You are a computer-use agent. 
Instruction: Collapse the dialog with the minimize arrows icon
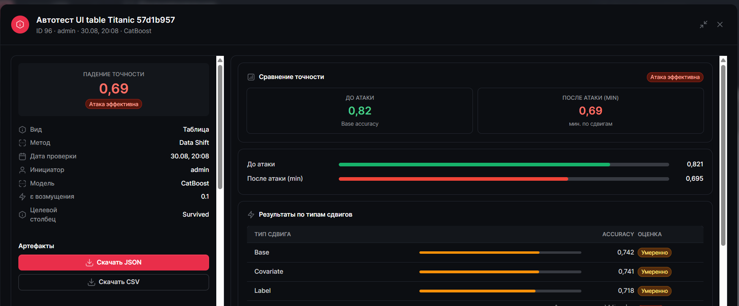pyautogui.click(x=703, y=24)
